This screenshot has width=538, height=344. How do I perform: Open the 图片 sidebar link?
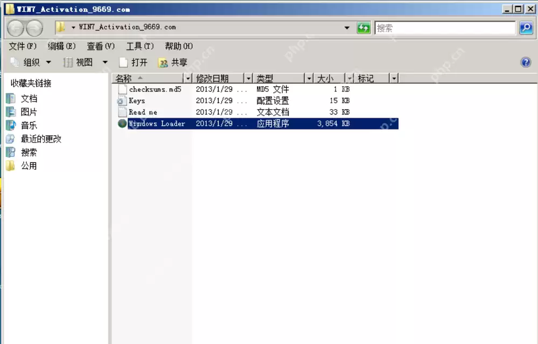coord(28,112)
